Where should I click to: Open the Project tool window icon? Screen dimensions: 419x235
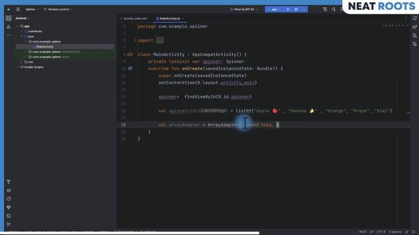click(x=9, y=18)
